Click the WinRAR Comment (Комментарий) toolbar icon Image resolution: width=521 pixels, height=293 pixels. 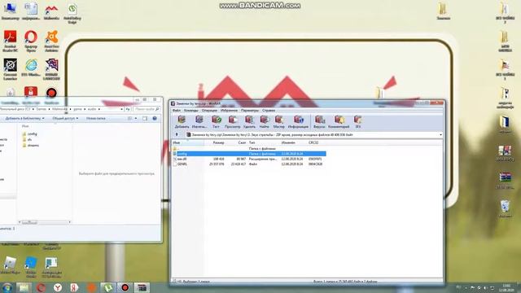(x=339, y=121)
